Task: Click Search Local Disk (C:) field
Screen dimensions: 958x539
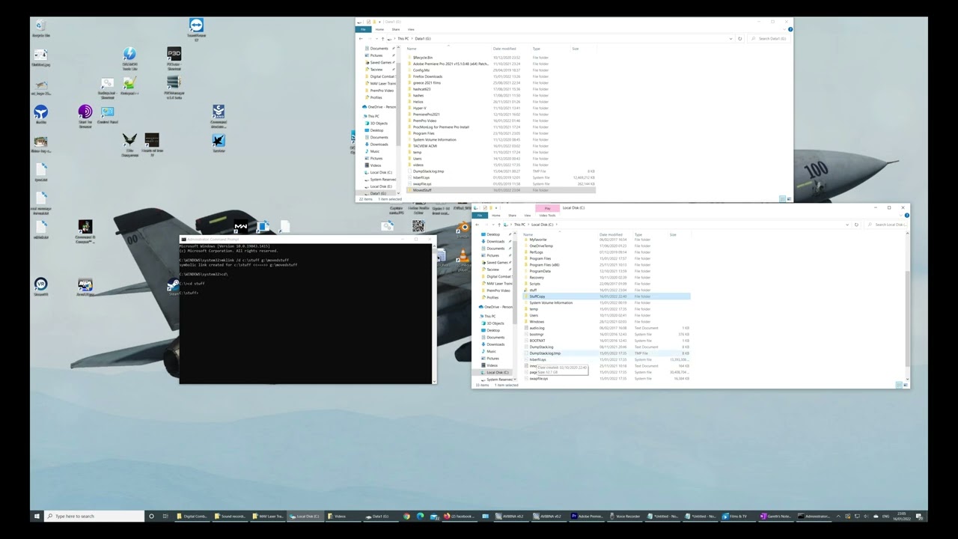Action: pyautogui.click(x=888, y=225)
